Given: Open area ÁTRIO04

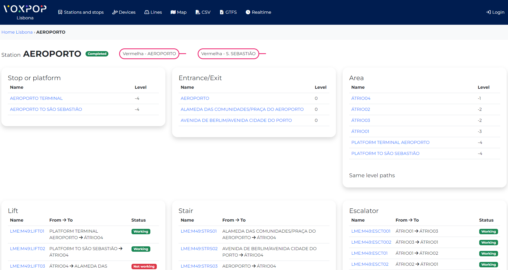Looking at the screenshot, I should (x=361, y=98).
